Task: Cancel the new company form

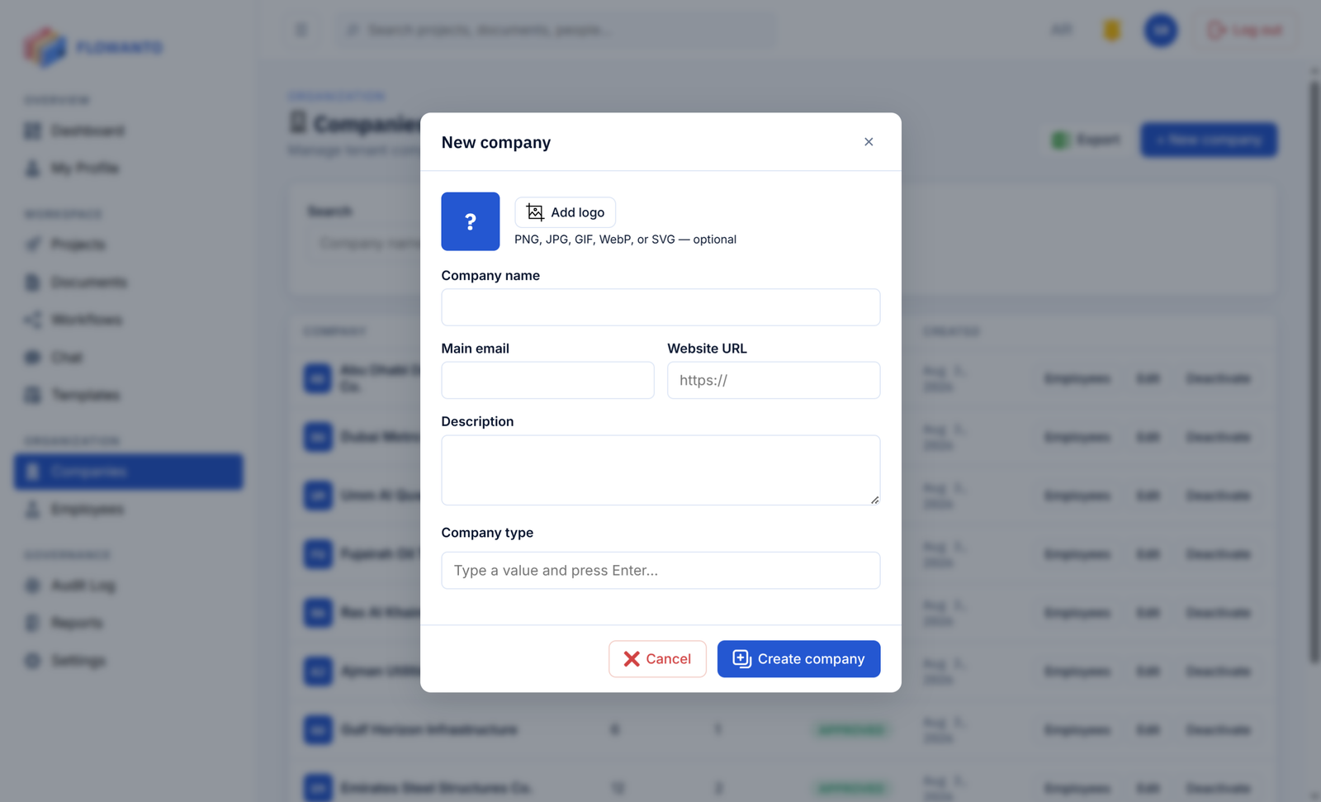Action: point(657,659)
